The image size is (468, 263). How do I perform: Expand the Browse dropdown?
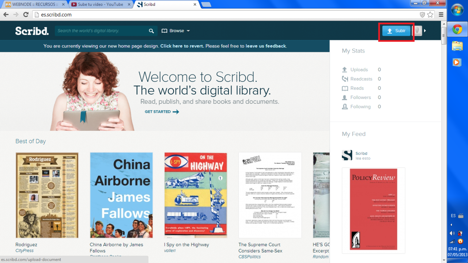[176, 31]
